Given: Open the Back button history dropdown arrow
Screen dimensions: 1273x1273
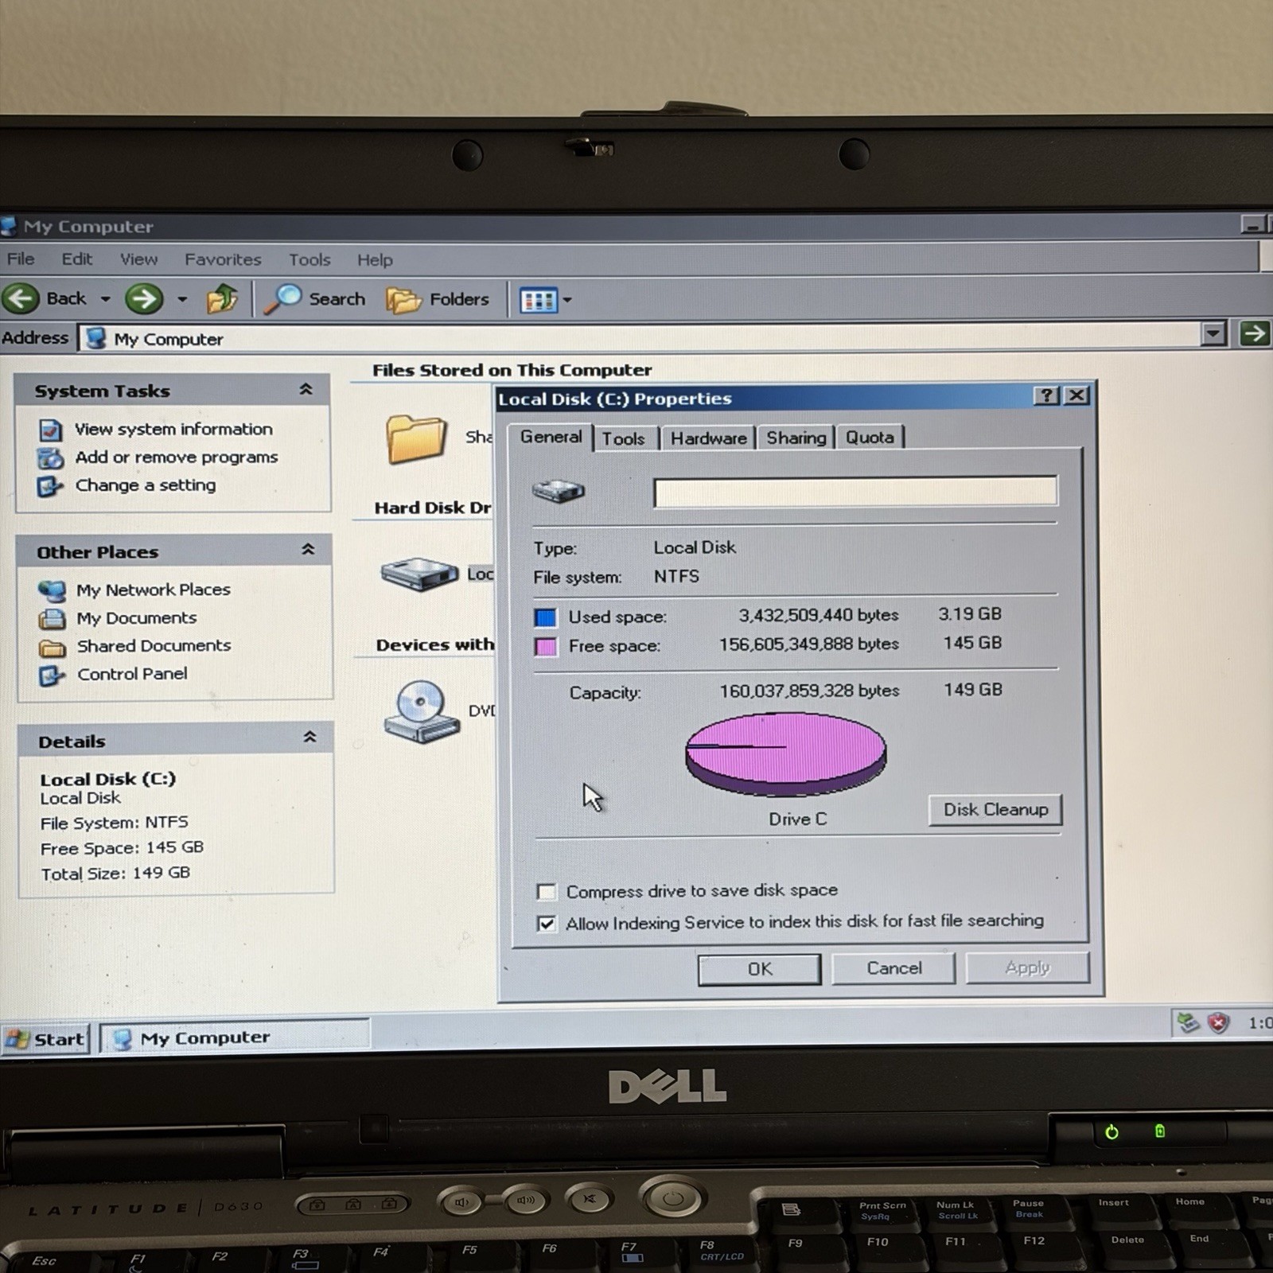Looking at the screenshot, I should 105,299.
